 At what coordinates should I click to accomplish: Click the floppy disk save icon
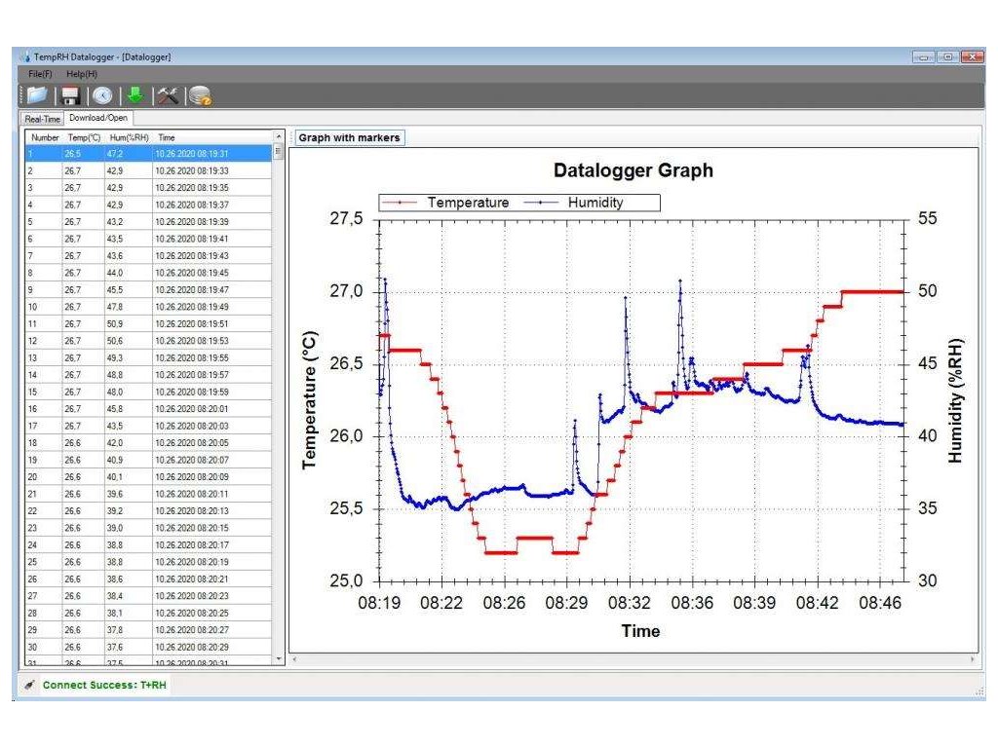point(70,95)
